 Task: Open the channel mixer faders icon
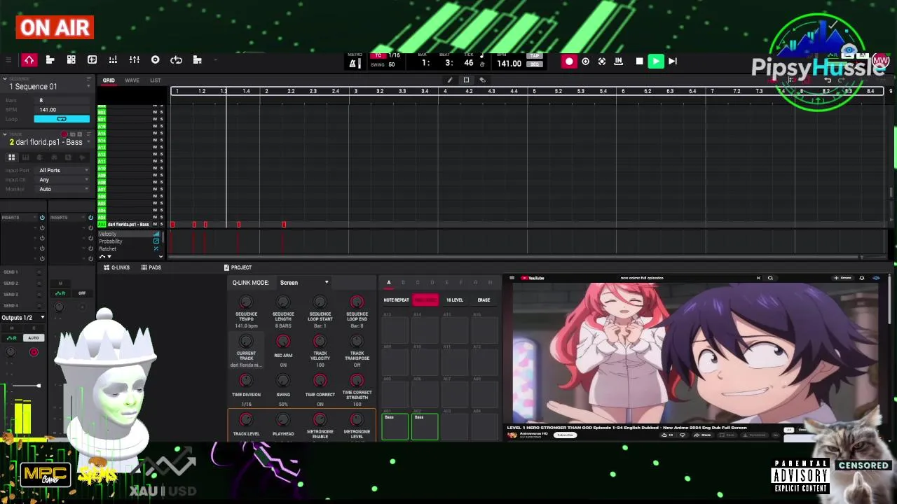pyautogui.click(x=135, y=60)
